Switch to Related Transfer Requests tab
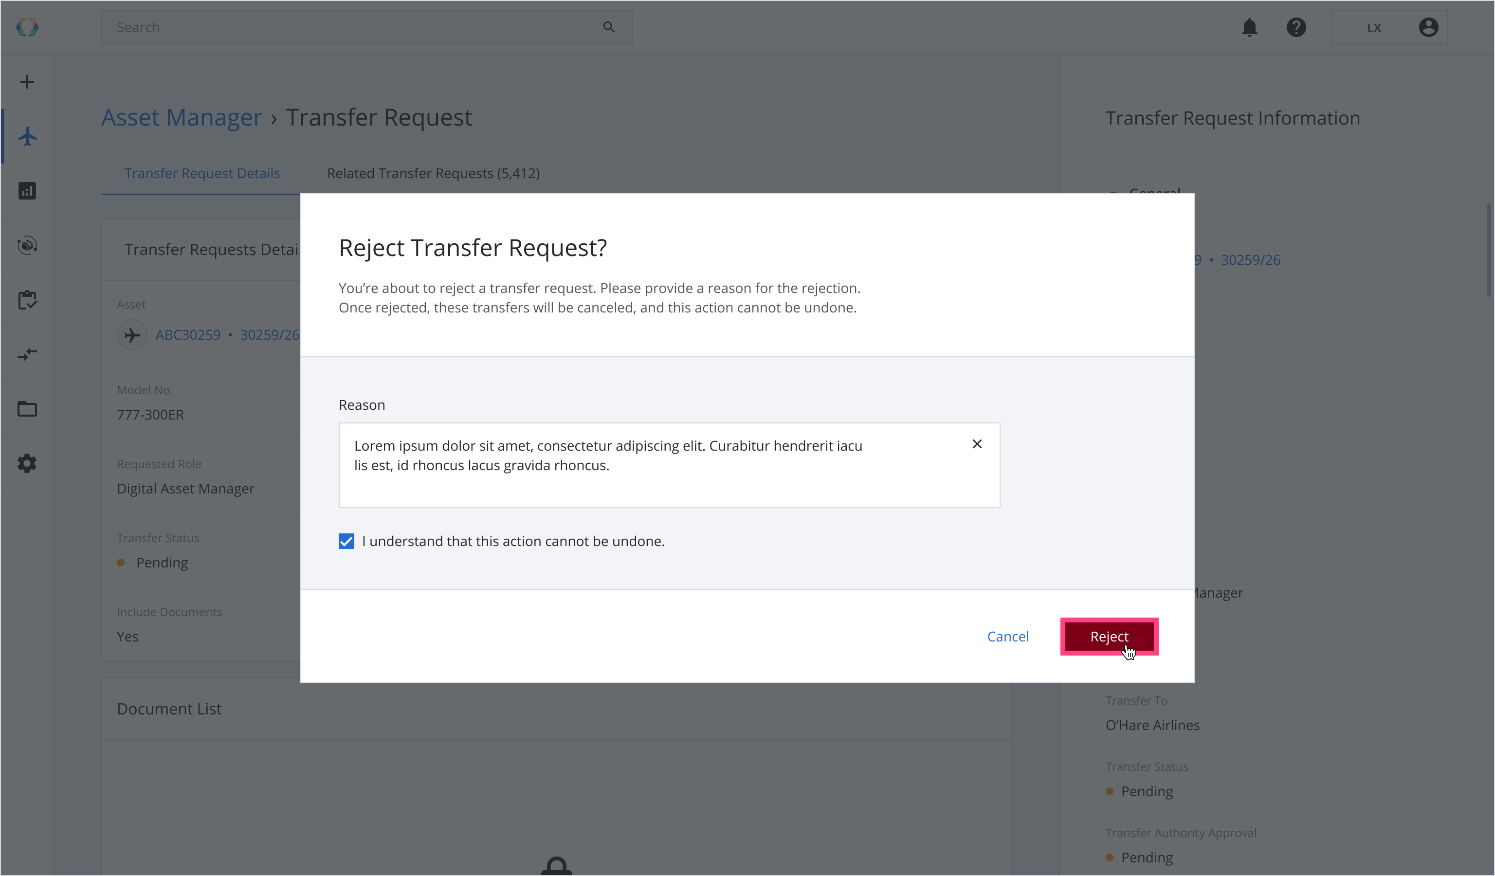This screenshot has width=1495, height=876. point(433,173)
